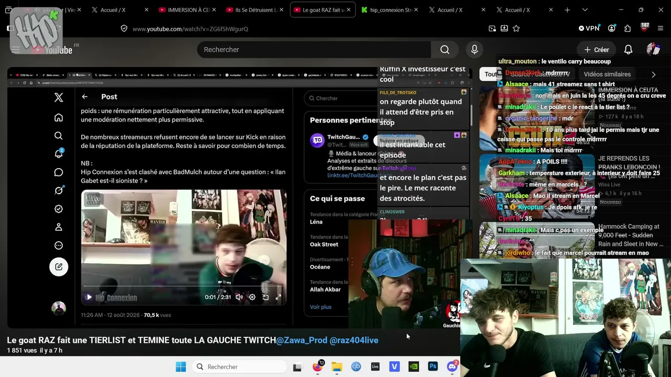Expand trends with Voir plus
Screen dimensions: 671x377
320,307
